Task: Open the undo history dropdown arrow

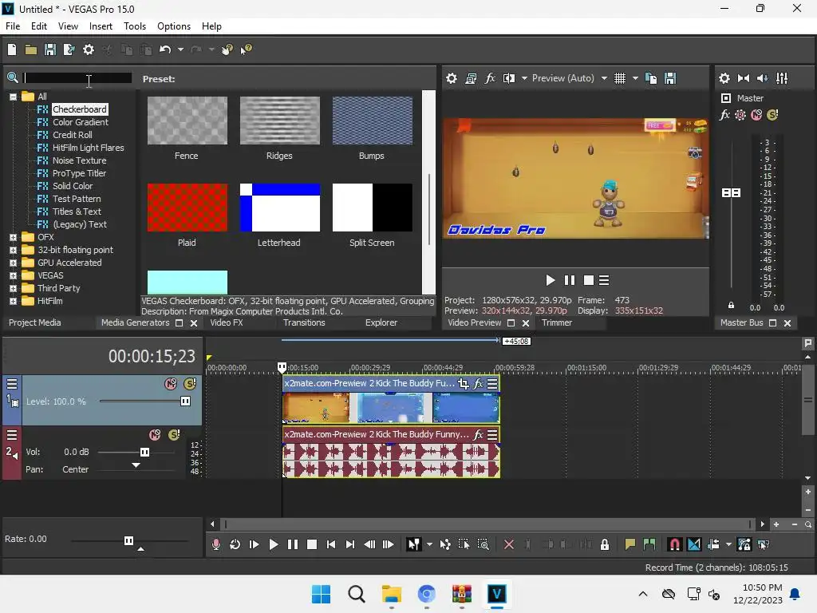Action: (180, 49)
